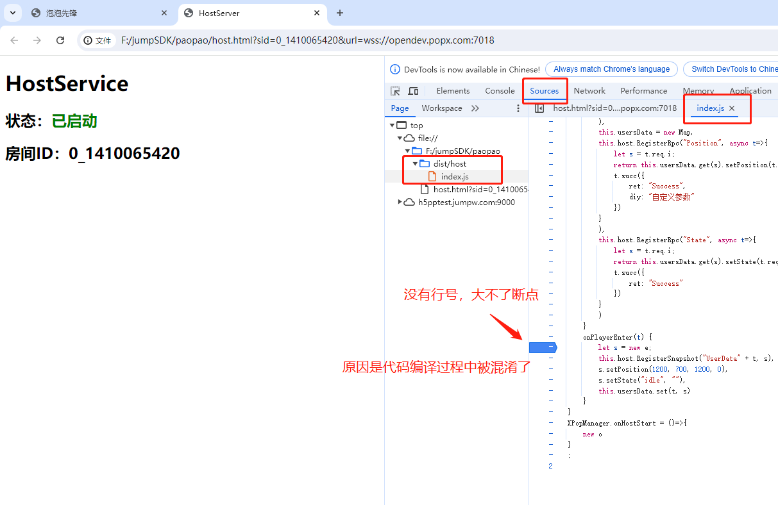This screenshot has height=505, width=778.
Task: Switch to the Console panel tab
Action: pos(500,91)
